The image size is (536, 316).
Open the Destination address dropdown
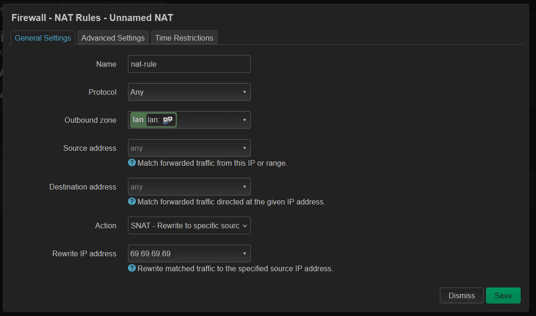[x=189, y=187]
